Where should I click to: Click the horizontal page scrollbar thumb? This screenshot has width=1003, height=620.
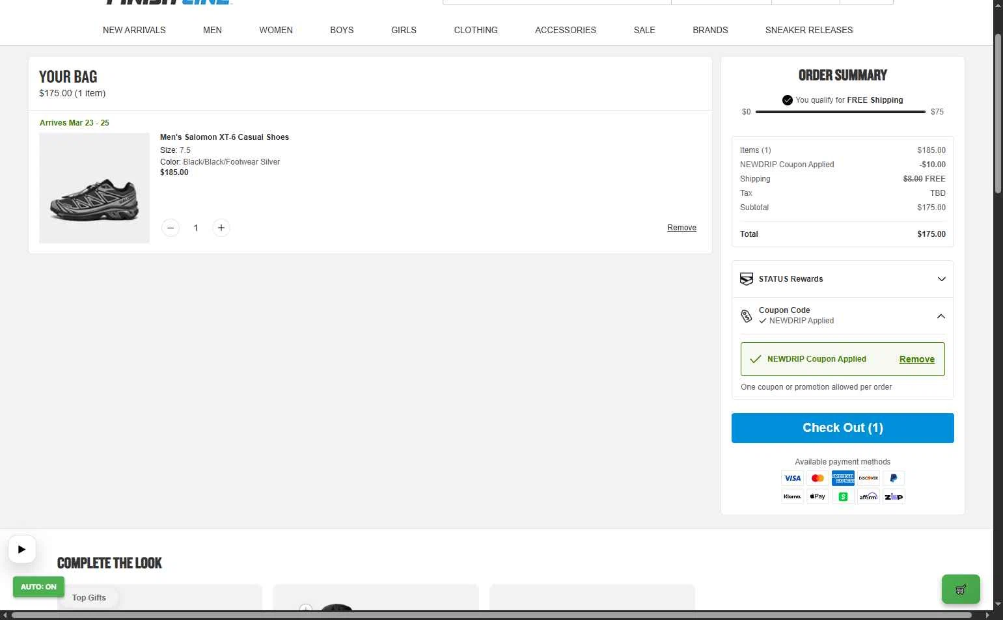(x=491, y=615)
